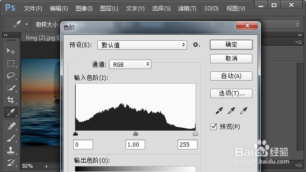The width and height of the screenshot is (306, 172).
Task: Select the Lasso tool
Action: pos(11,76)
